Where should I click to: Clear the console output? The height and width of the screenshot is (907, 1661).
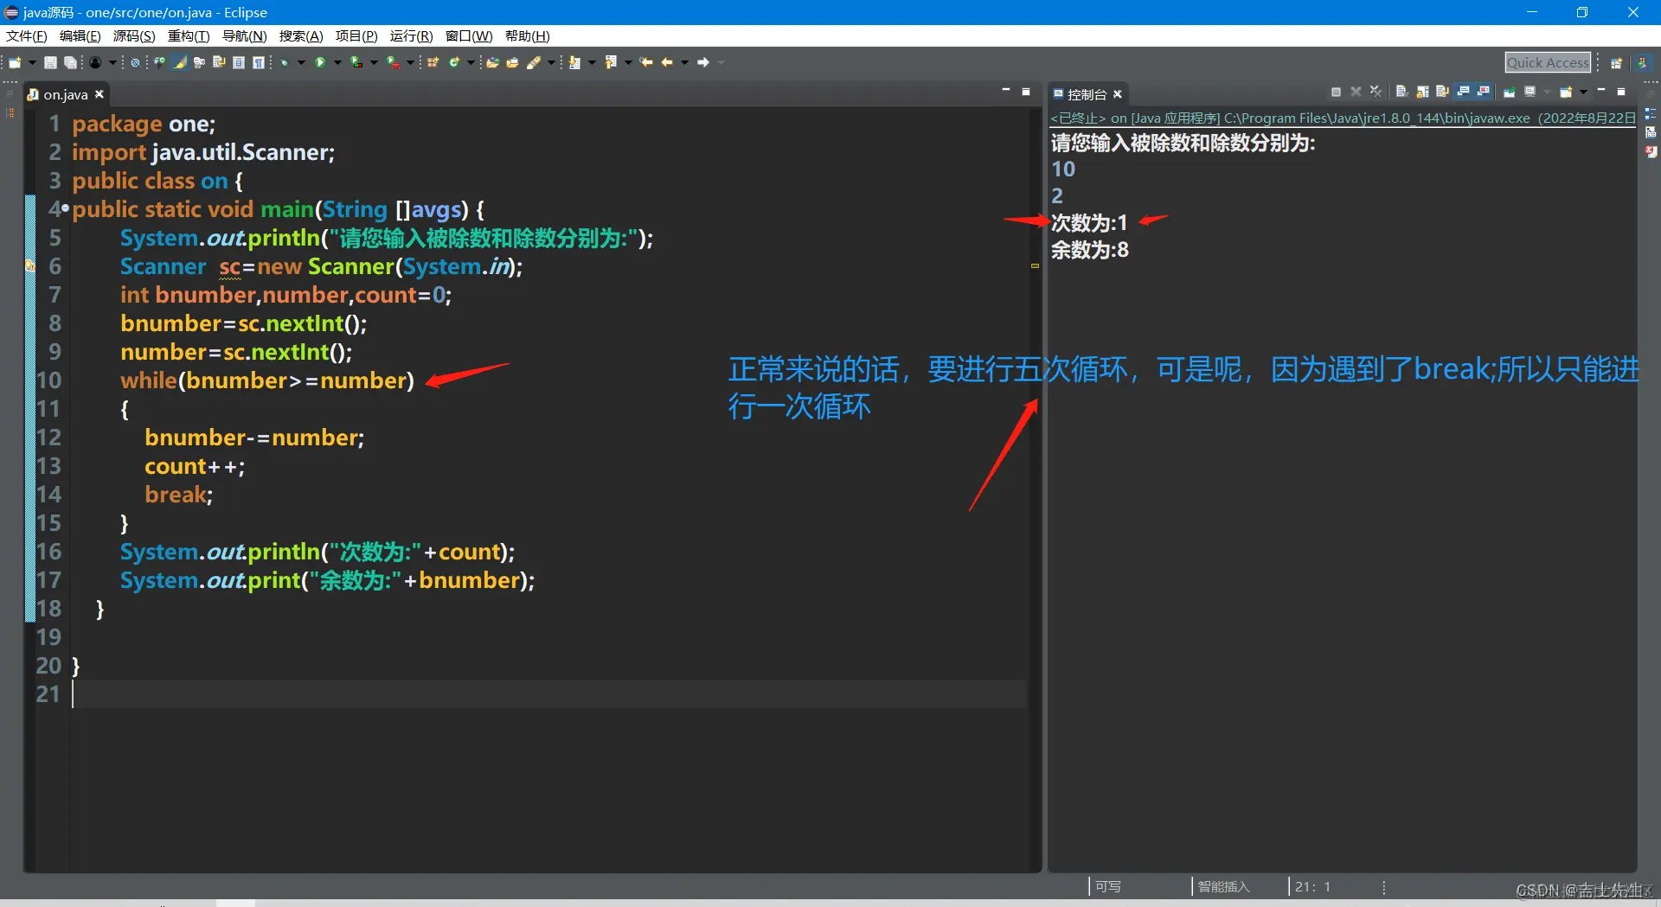click(x=1402, y=92)
